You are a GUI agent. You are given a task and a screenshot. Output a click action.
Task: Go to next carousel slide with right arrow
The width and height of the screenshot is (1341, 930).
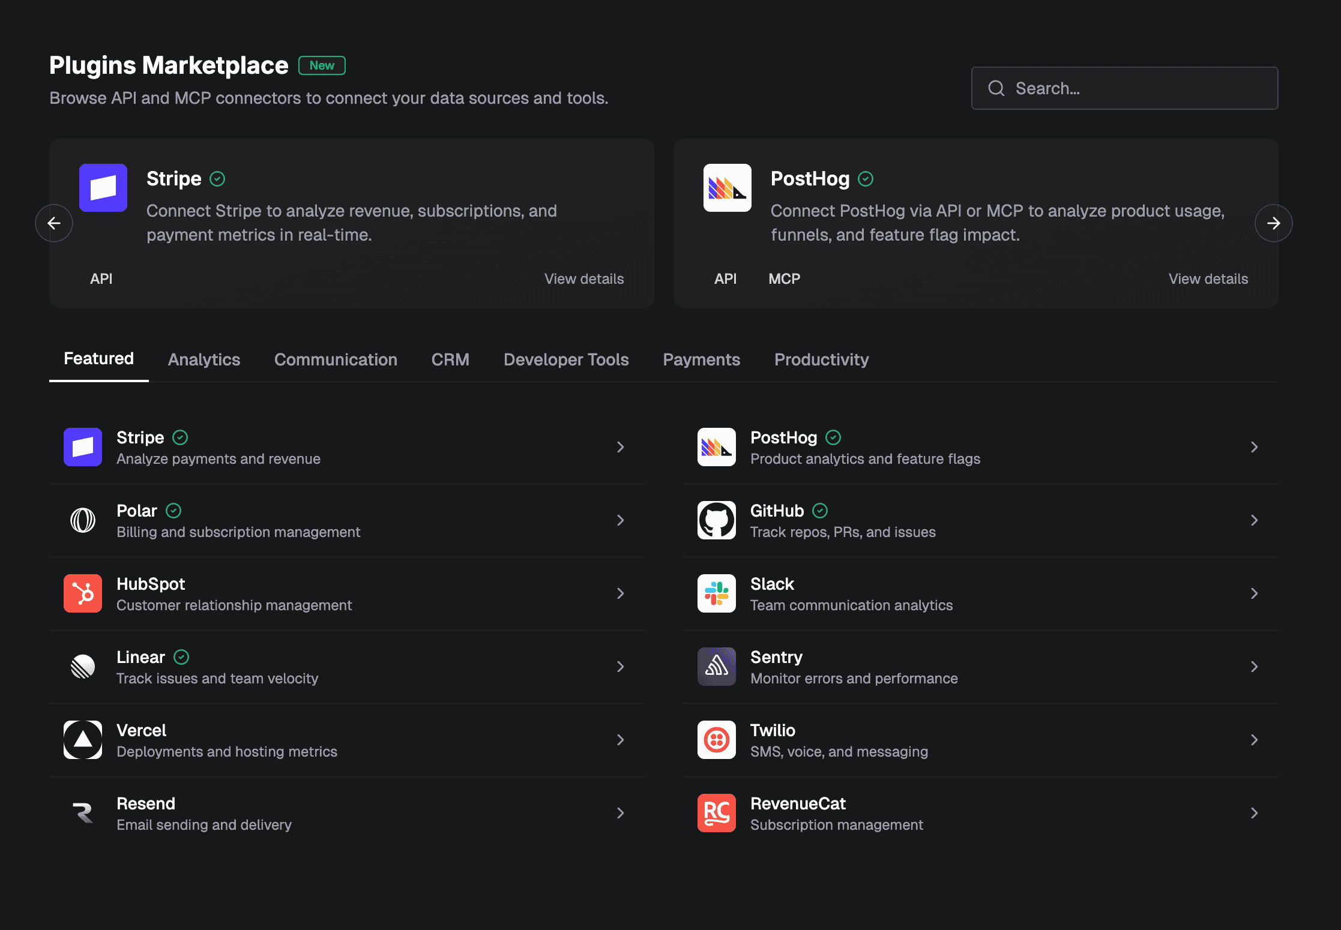click(1273, 223)
